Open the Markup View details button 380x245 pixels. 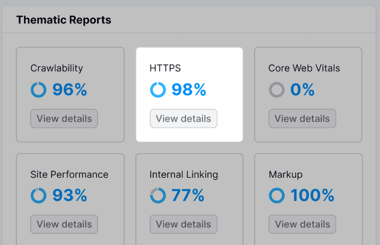pyautogui.click(x=302, y=224)
